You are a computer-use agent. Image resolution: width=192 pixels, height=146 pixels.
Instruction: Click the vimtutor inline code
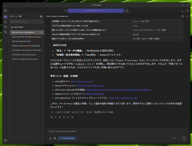coord(80,64)
